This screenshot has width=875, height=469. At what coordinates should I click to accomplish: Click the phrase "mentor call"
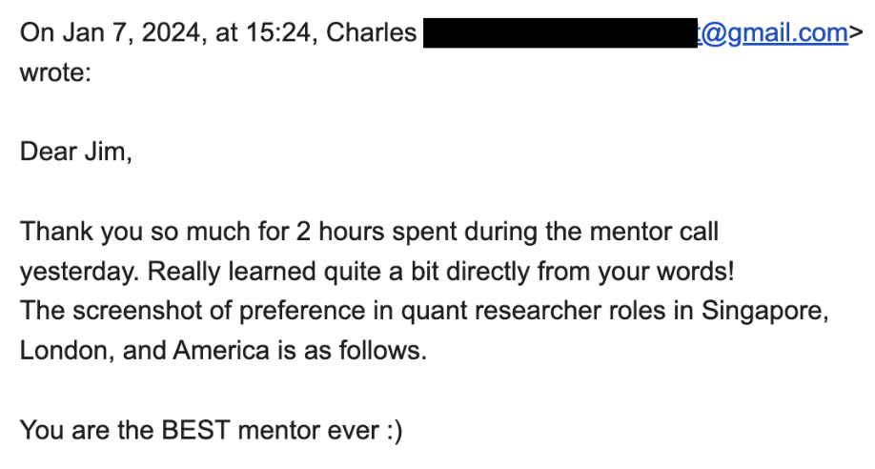(654, 232)
